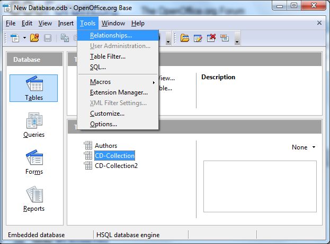Click the Edit table toolbar icon
This screenshot has width=330, height=244.
click(x=198, y=38)
